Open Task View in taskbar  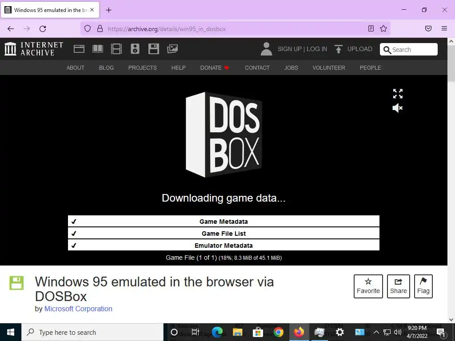(x=196, y=332)
